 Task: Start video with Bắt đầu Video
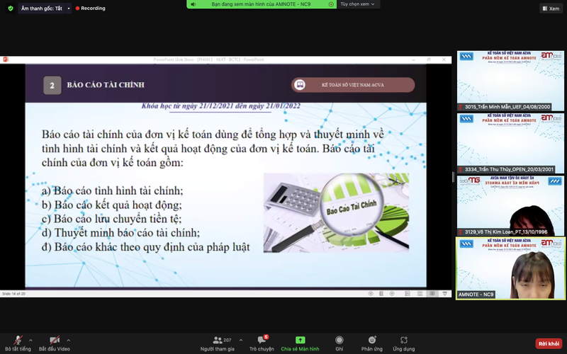tap(54, 341)
